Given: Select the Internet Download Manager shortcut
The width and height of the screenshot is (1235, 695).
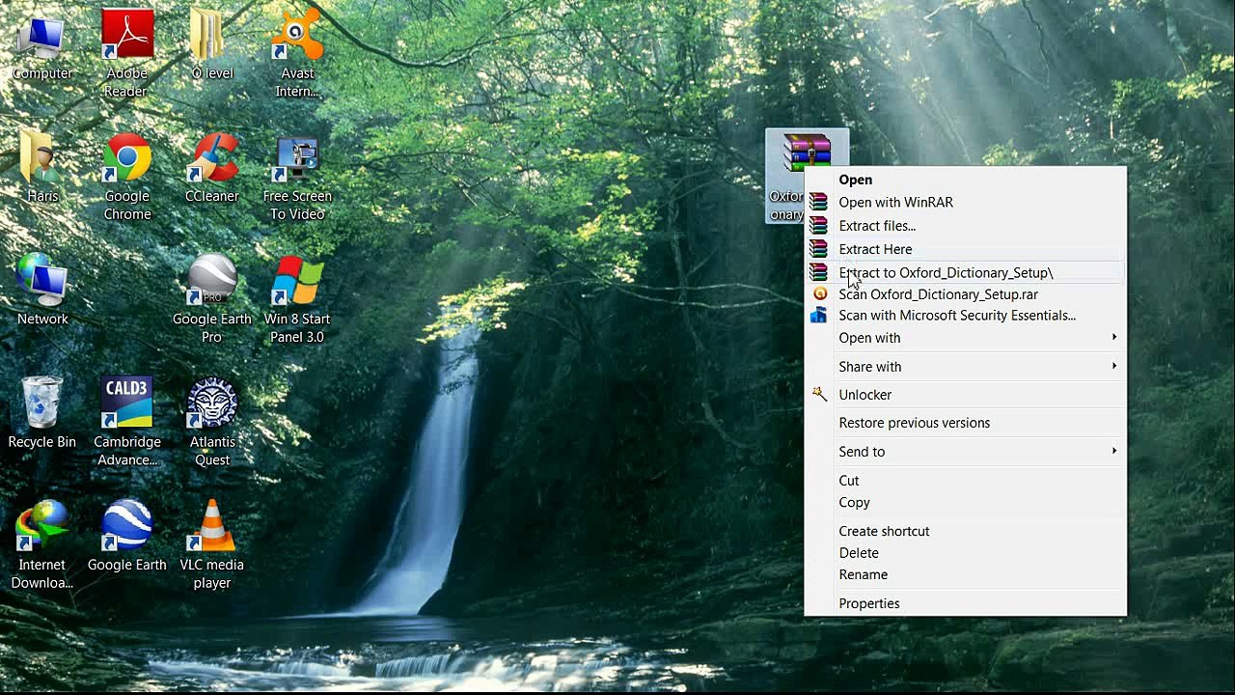Looking at the screenshot, I should (x=41, y=545).
